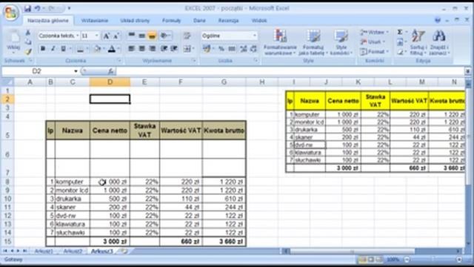474x267 pixels.
Task: Open the Widok ribbon tab
Action: (259, 21)
